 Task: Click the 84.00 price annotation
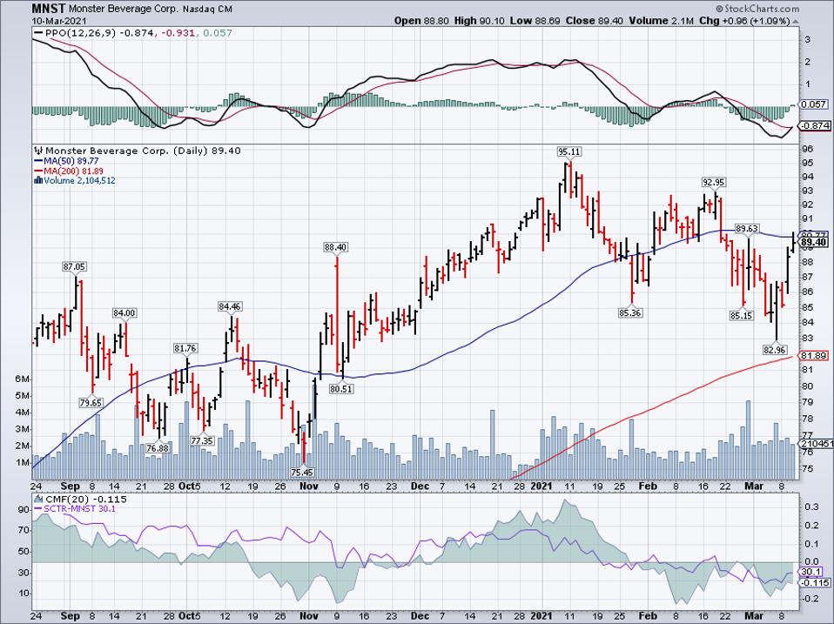coord(124,313)
